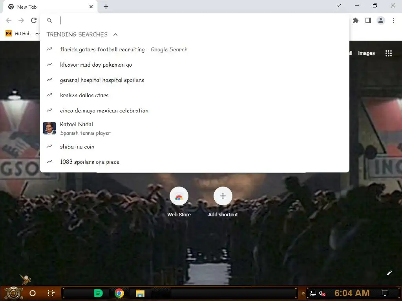Open Chrome's three-dot menu

[x=393, y=20]
